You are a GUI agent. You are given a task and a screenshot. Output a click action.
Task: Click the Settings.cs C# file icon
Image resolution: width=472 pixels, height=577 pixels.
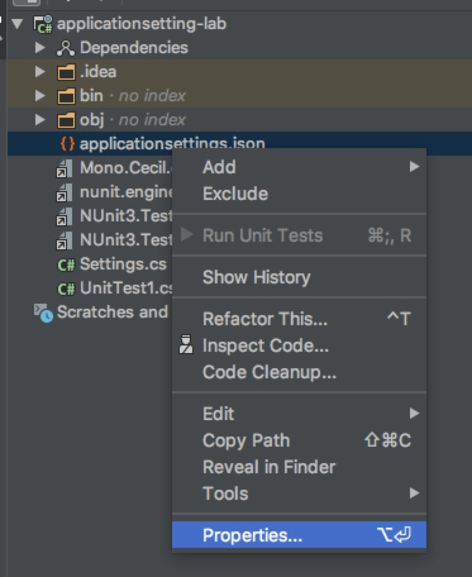pos(66,264)
